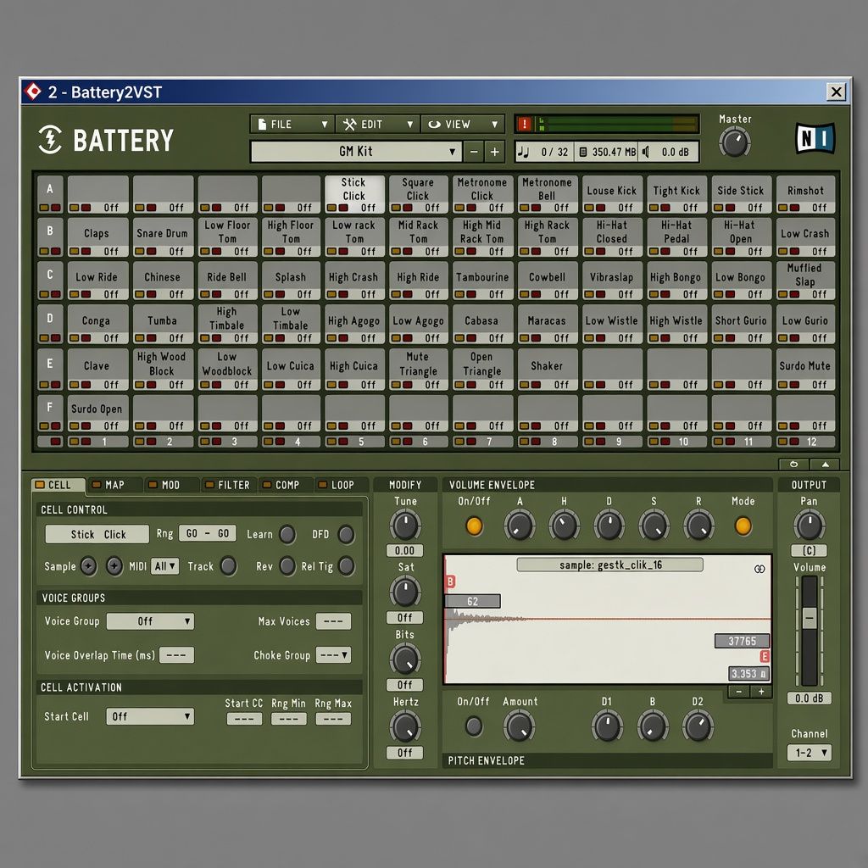Zoom in waveform with plus button
The width and height of the screenshot is (868, 868).
761,692
